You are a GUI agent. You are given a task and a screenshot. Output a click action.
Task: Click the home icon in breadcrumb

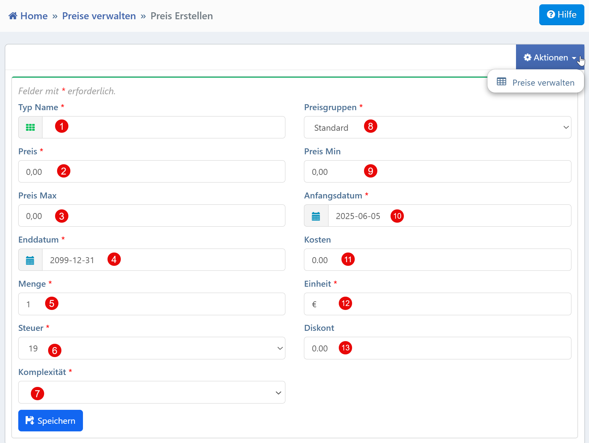[x=13, y=16]
